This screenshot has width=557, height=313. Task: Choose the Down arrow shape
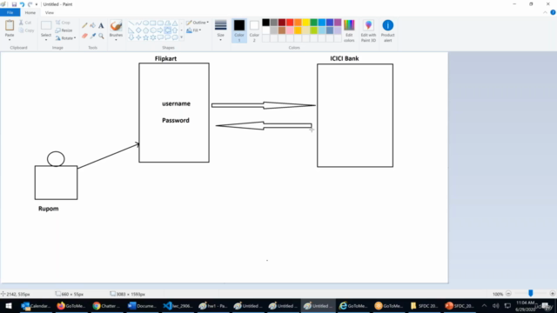[131, 37]
